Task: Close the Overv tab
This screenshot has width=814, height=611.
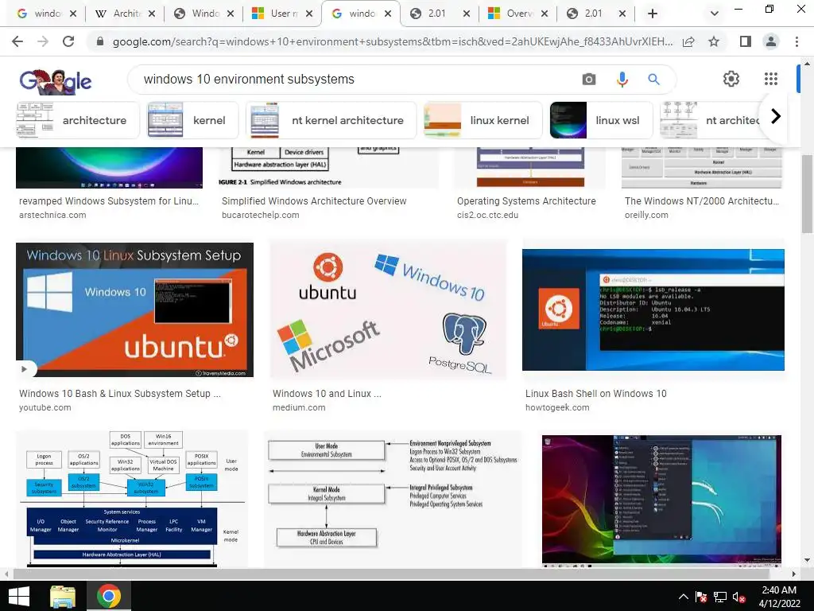Action: (x=544, y=14)
